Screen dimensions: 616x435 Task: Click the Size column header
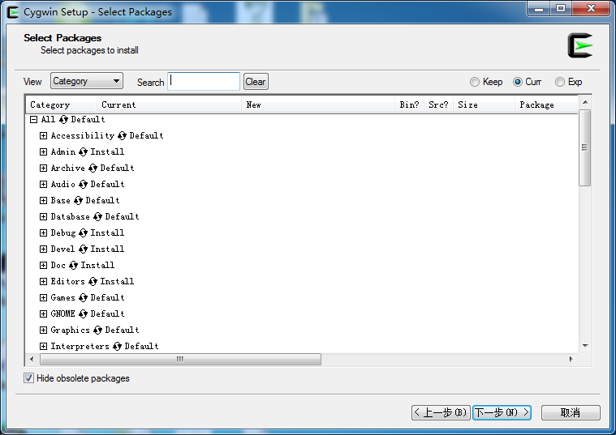pyautogui.click(x=484, y=104)
